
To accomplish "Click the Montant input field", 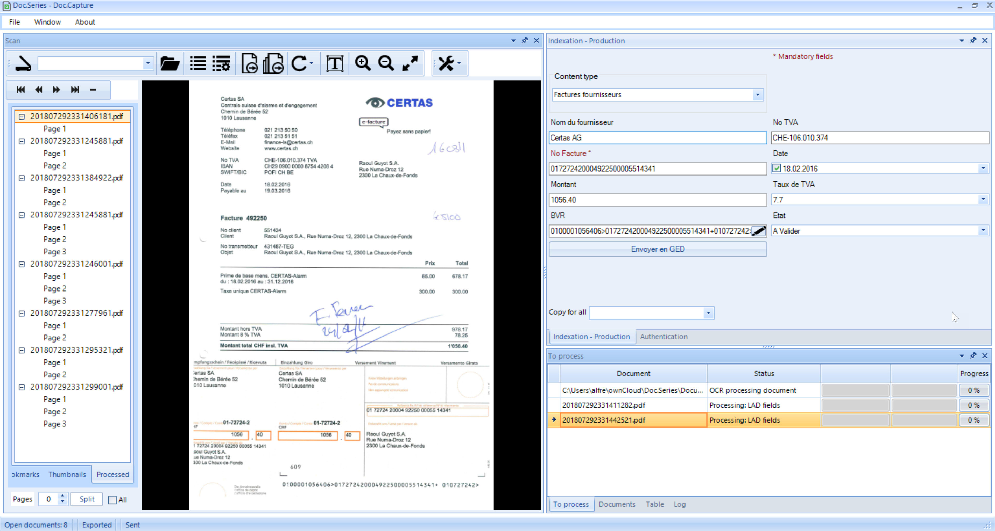I will [657, 200].
